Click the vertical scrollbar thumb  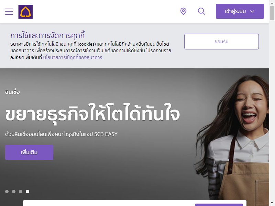click(272, 13)
